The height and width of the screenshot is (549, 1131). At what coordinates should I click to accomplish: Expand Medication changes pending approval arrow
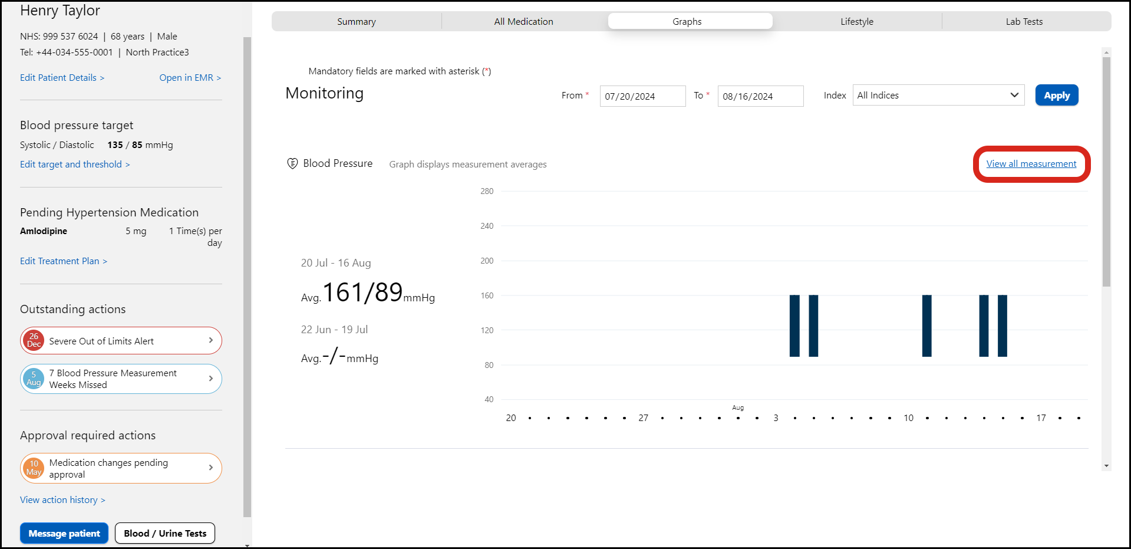point(211,468)
